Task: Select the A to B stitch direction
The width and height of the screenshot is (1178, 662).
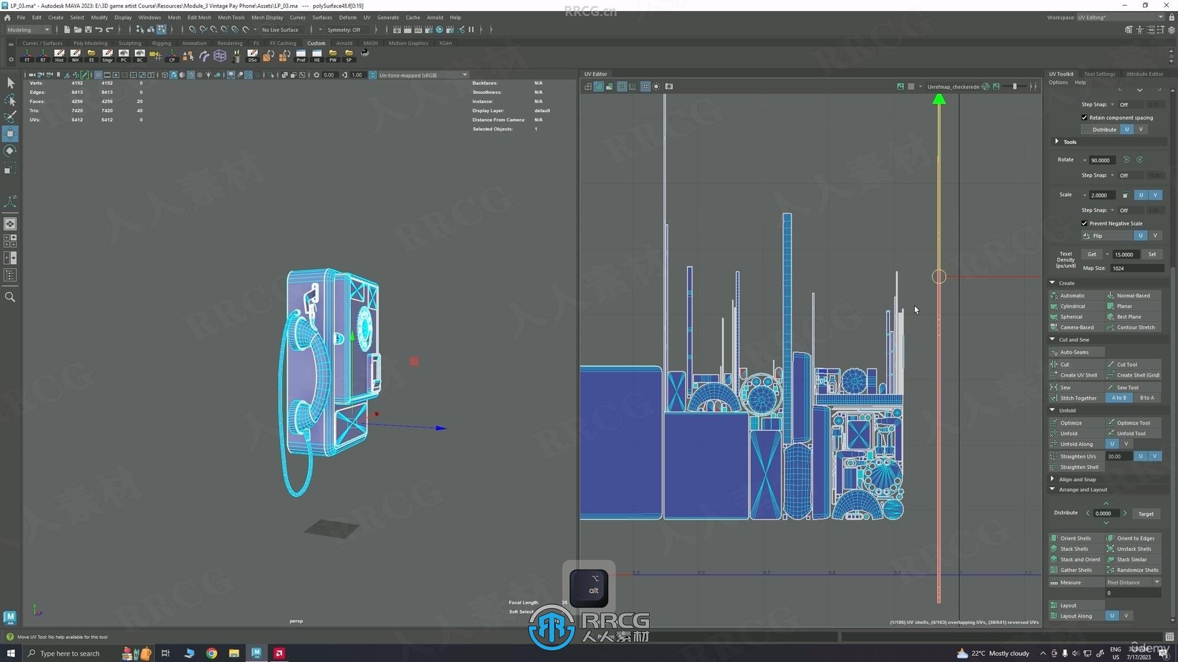Action: pos(1119,398)
